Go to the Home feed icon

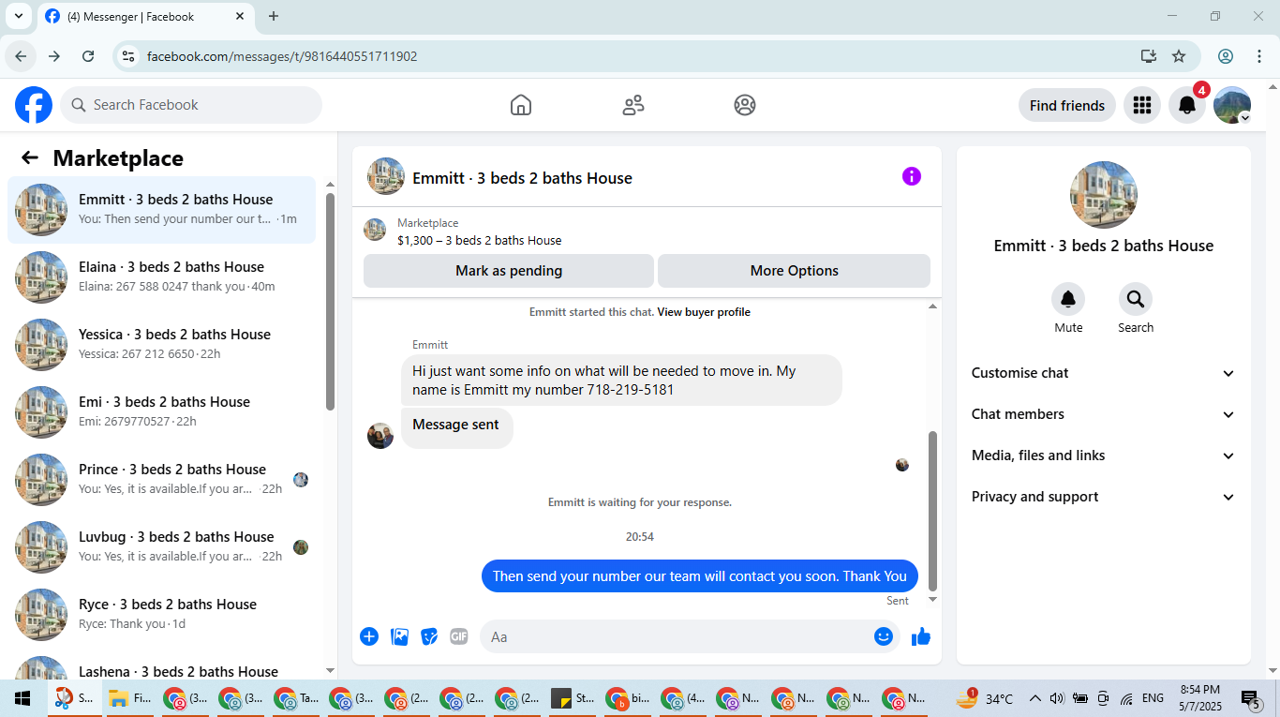521,105
